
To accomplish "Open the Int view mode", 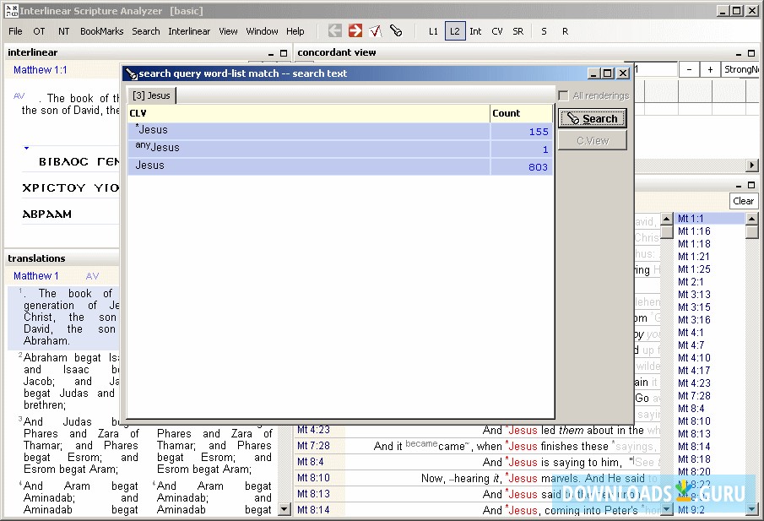I will pos(474,30).
